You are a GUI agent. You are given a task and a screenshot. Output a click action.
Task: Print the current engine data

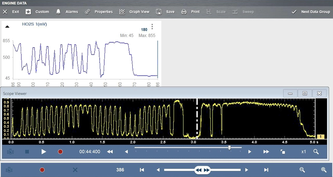point(190,12)
